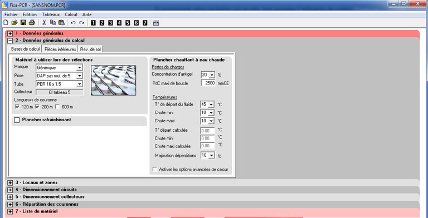Print using the printer toolbar icon

(x=32, y=23)
